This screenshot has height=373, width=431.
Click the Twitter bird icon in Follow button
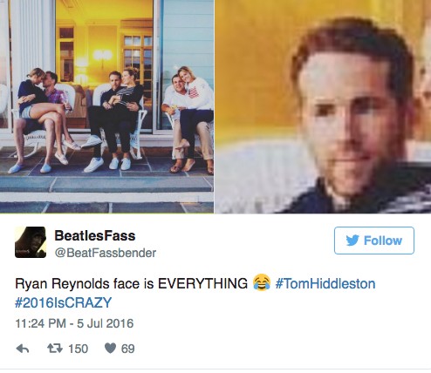[352, 241]
